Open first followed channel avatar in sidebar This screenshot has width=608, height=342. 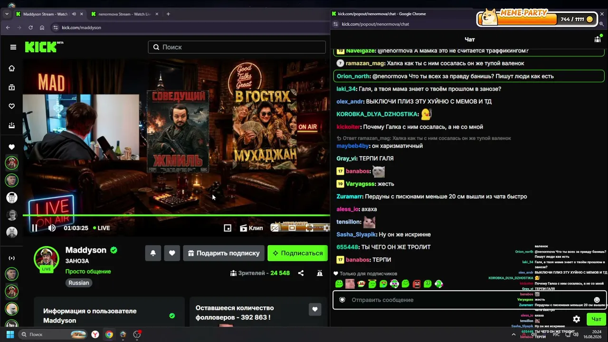[x=12, y=163]
